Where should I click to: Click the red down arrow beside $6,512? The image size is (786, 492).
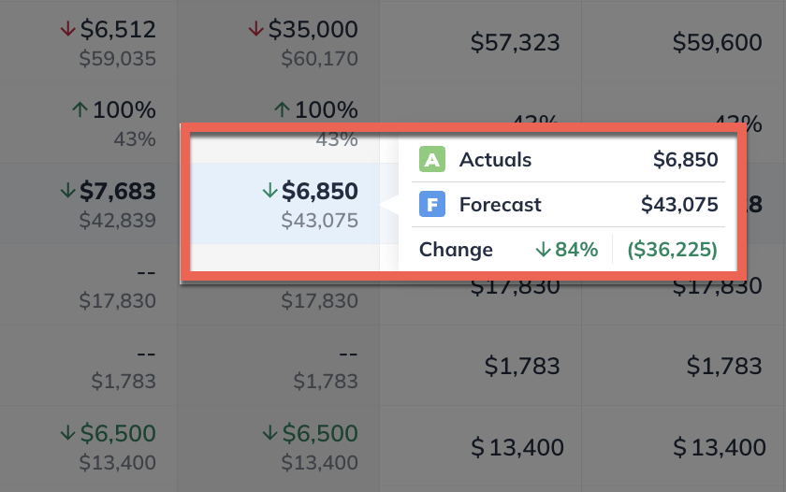66,30
